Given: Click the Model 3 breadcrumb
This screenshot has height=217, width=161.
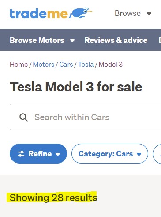Looking at the screenshot, I should [x=111, y=65].
